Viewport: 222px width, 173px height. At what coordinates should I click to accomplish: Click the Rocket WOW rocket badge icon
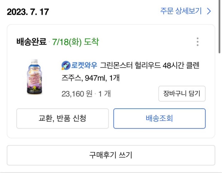(65, 65)
